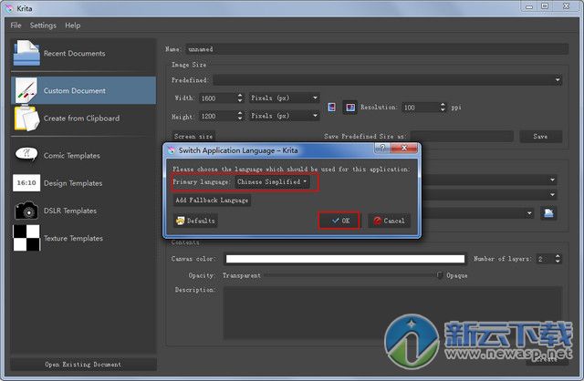Image resolution: width=584 pixels, height=381 pixels.
Task: Select the Design Templates 16:10 icon
Action: click(26, 183)
